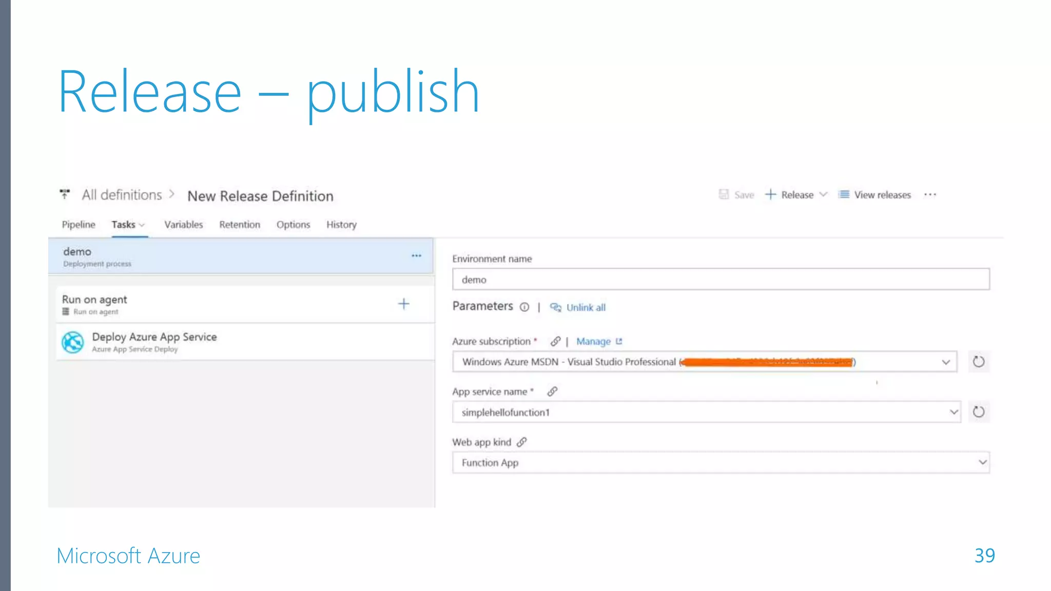1051x591 pixels.
Task: Open the Variables tab
Action: [183, 225]
